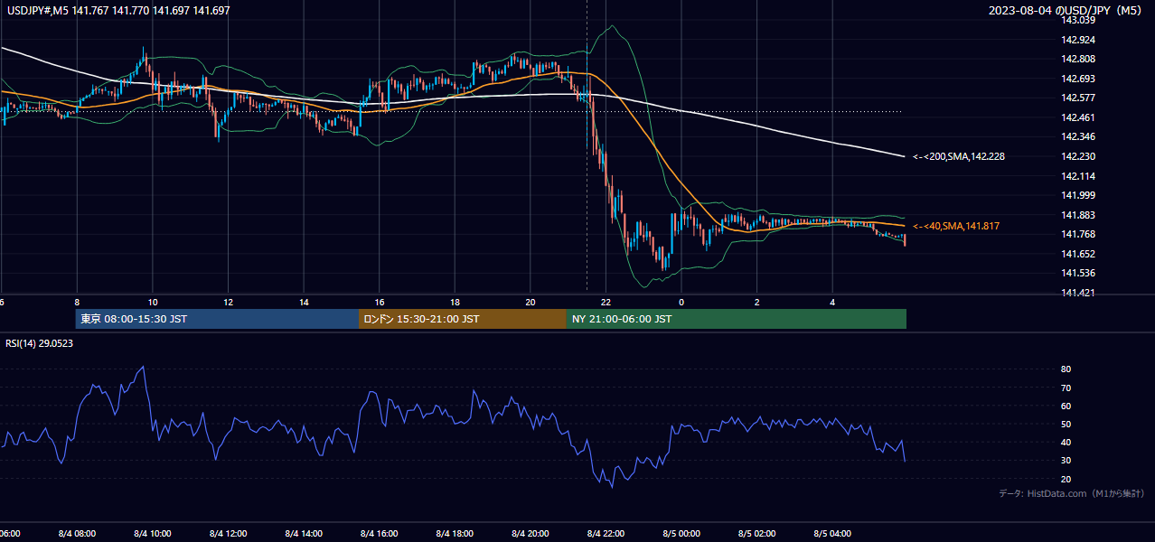1155x542 pixels.
Task: Click the 200 SMA 142.228 label
Action: coord(959,156)
